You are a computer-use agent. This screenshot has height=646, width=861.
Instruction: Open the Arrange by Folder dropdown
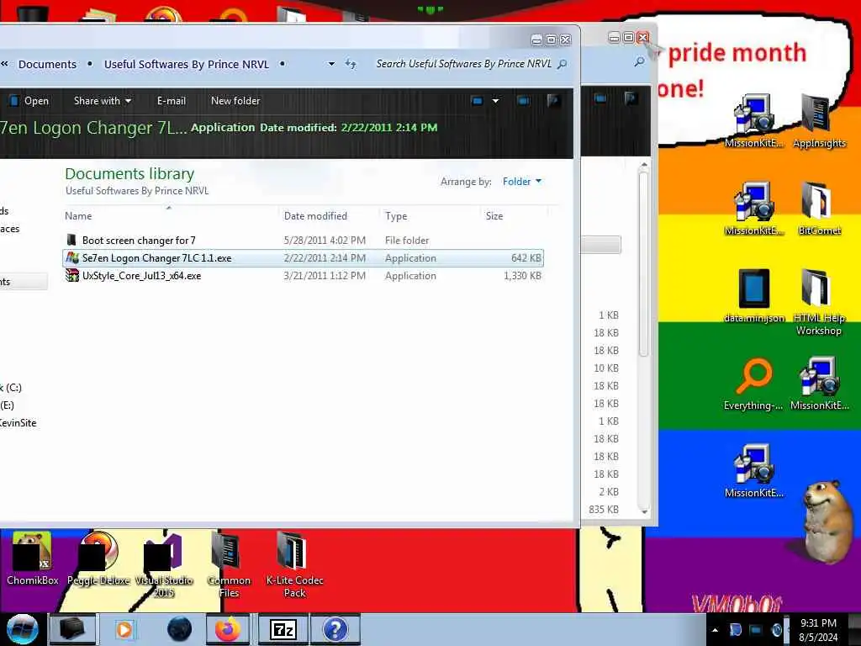coord(521,182)
